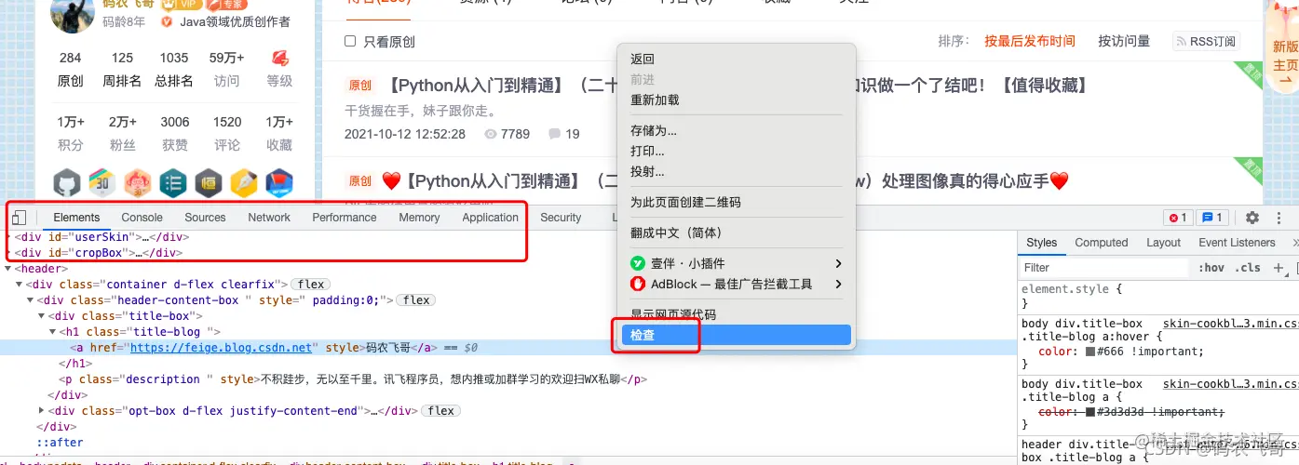Collapse the header-content-box div

click(x=31, y=300)
